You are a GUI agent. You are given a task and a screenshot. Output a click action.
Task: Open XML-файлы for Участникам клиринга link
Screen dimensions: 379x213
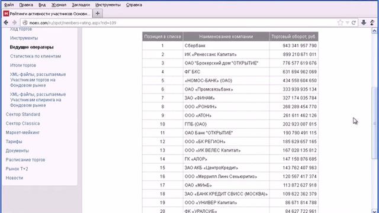coord(38,100)
